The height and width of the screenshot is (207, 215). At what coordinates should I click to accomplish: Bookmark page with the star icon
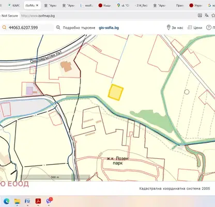[213, 16]
